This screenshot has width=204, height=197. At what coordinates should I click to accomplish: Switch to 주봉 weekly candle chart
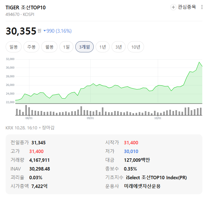tap(31, 47)
